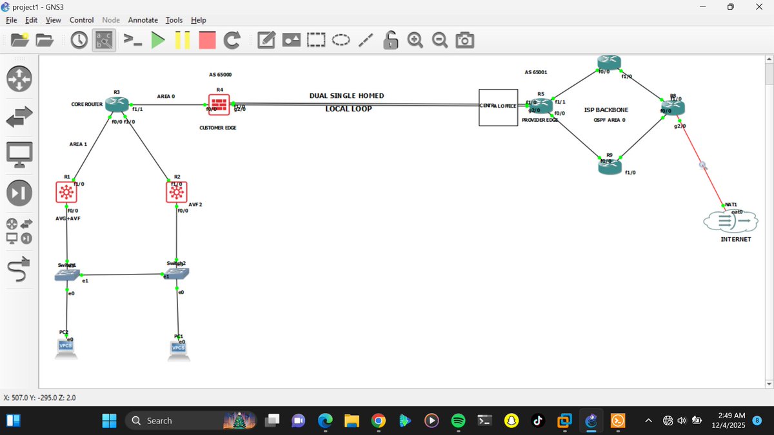Browse security devices in sidebar

pos(19,193)
